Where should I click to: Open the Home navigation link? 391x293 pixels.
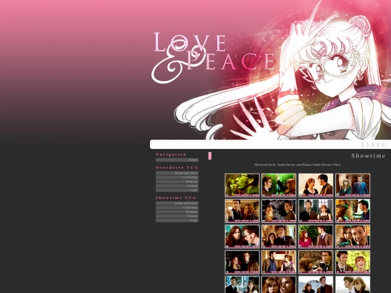click(177, 160)
